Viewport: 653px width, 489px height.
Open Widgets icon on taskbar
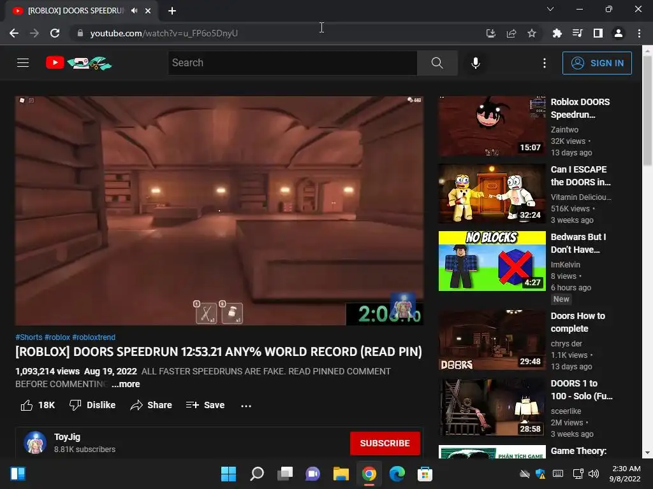click(x=18, y=474)
